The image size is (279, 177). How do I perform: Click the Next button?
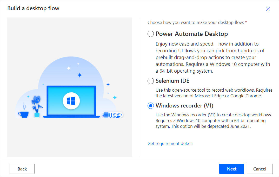(231, 169)
